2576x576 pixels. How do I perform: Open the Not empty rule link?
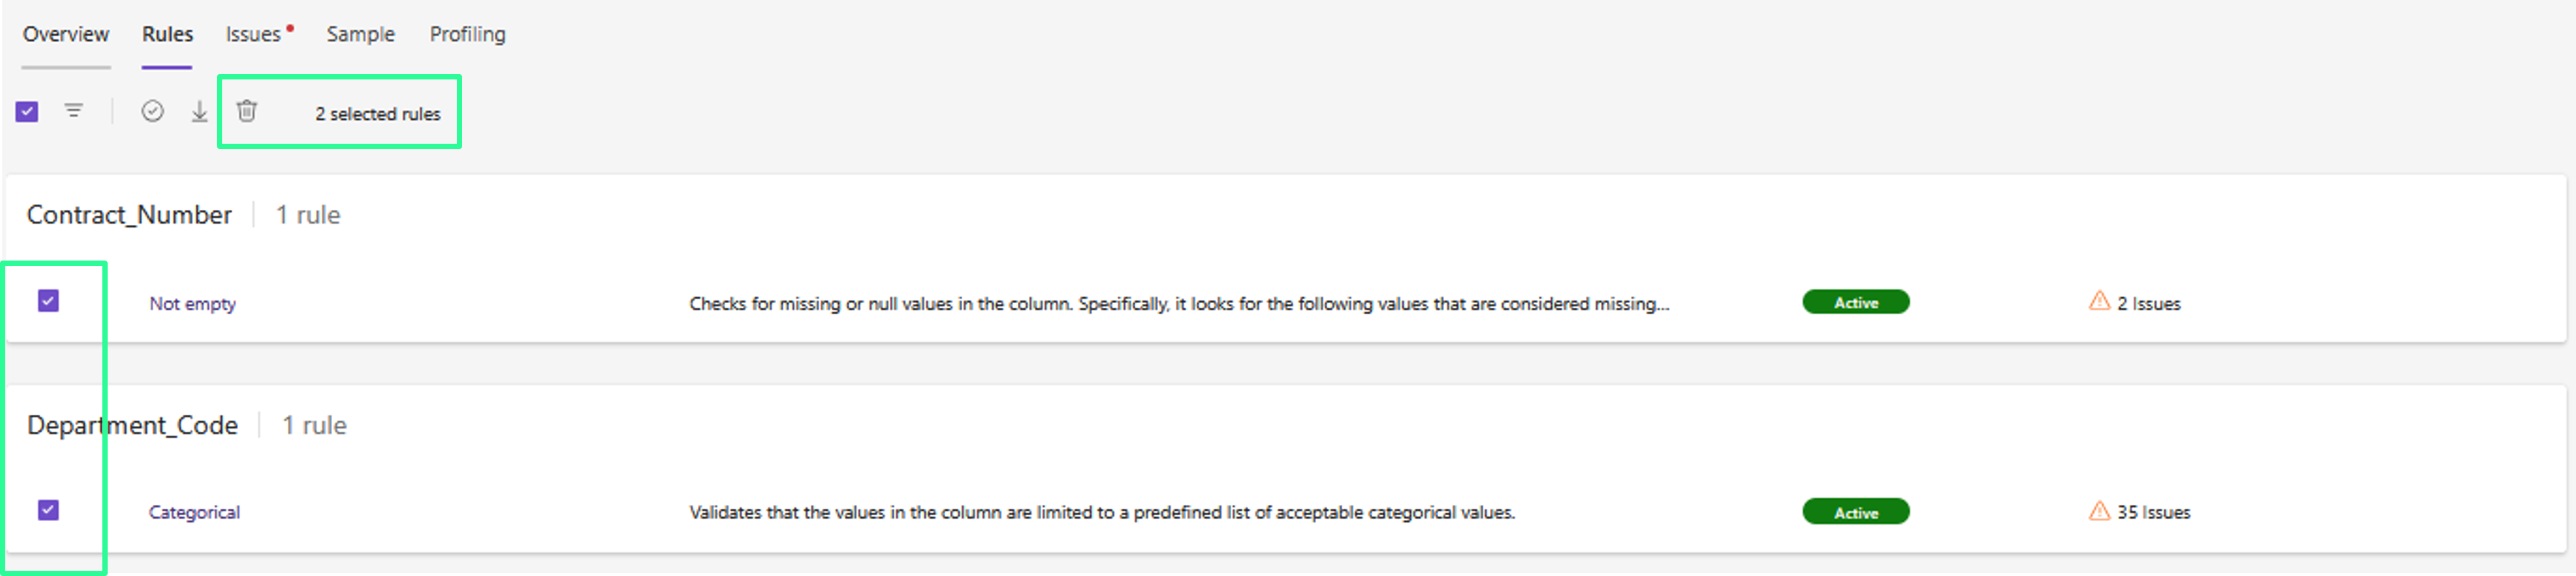(192, 303)
